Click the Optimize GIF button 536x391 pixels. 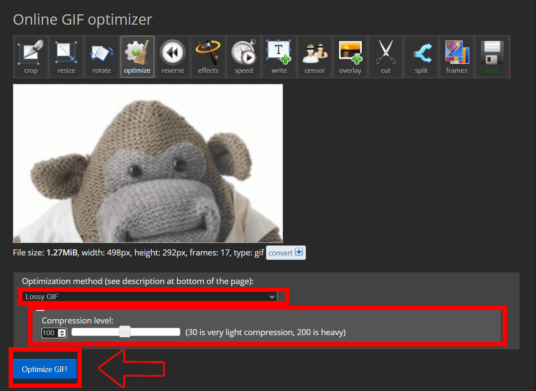point(44,369)
